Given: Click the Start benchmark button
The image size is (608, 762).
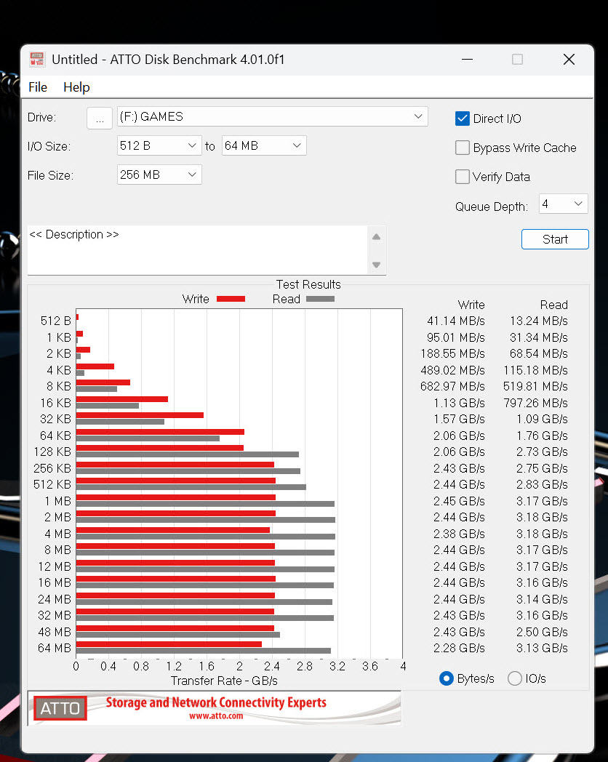Looking at the screenshot, I should [x=555, y=239].
